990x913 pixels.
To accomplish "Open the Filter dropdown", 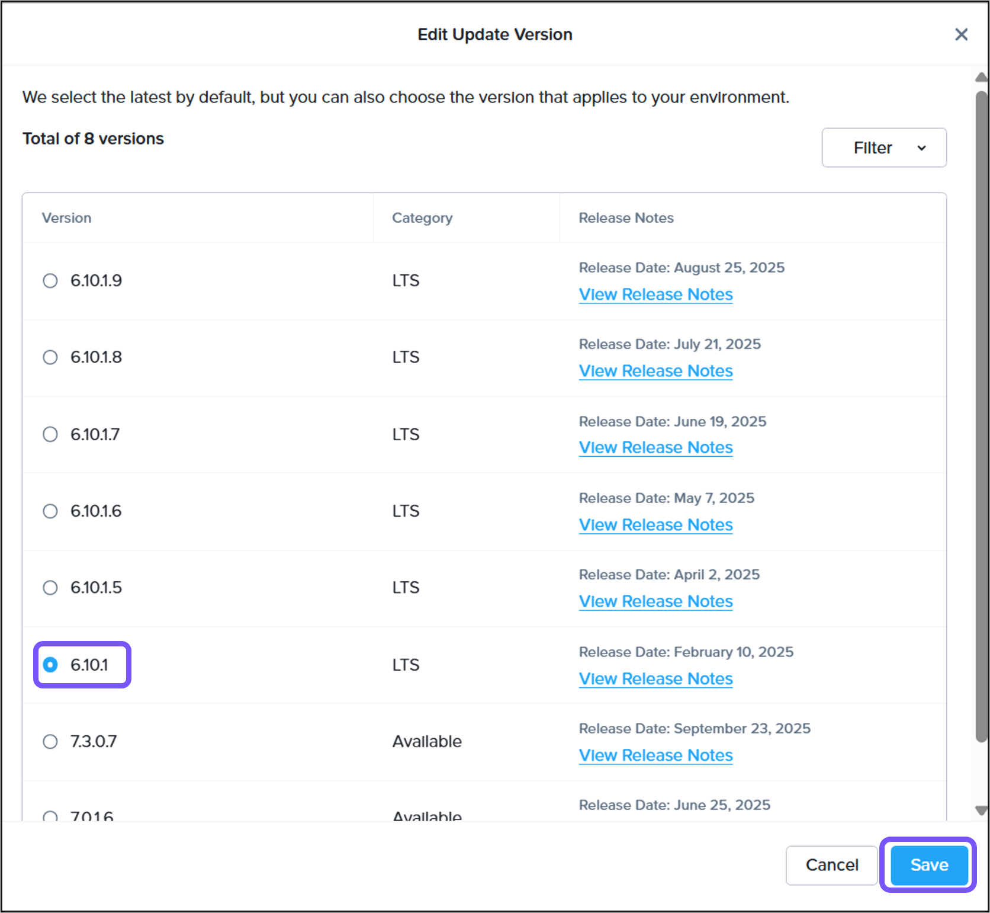I will pyautogui.click(x=883, y=148).
